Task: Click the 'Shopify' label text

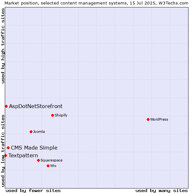Action: 61,115
